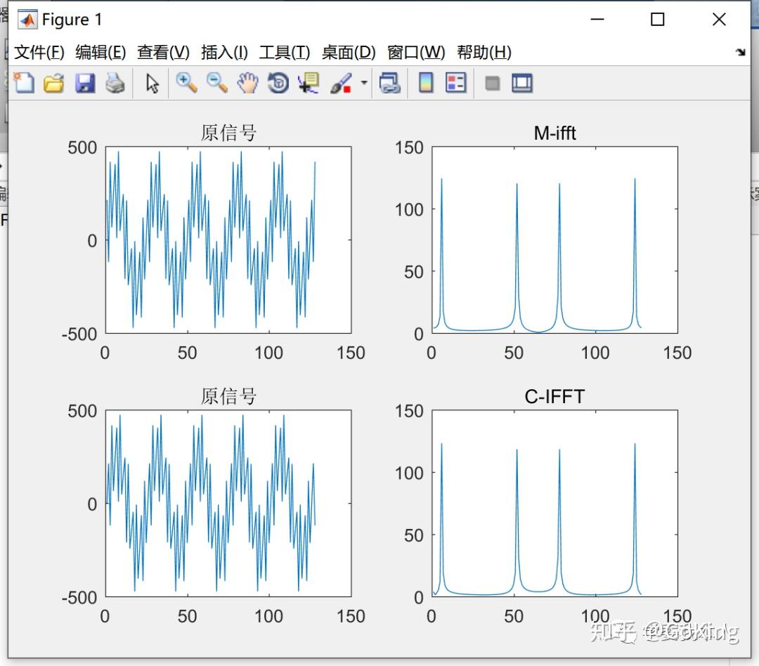
Task: Click inside the C-IFFT axes
Action: click(x=554, y=504)
